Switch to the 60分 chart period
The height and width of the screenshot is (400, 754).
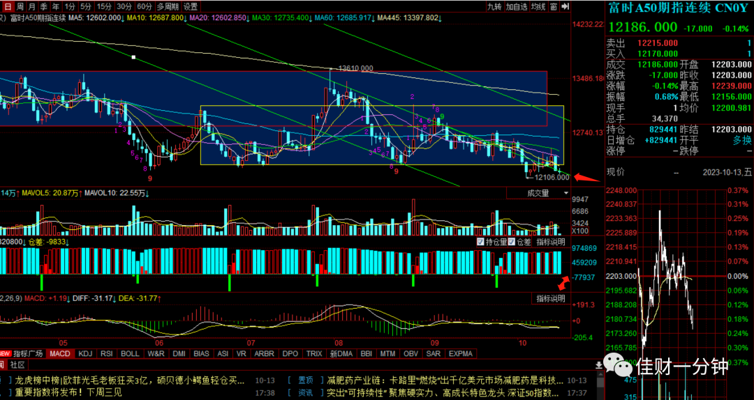coord(144,7)
